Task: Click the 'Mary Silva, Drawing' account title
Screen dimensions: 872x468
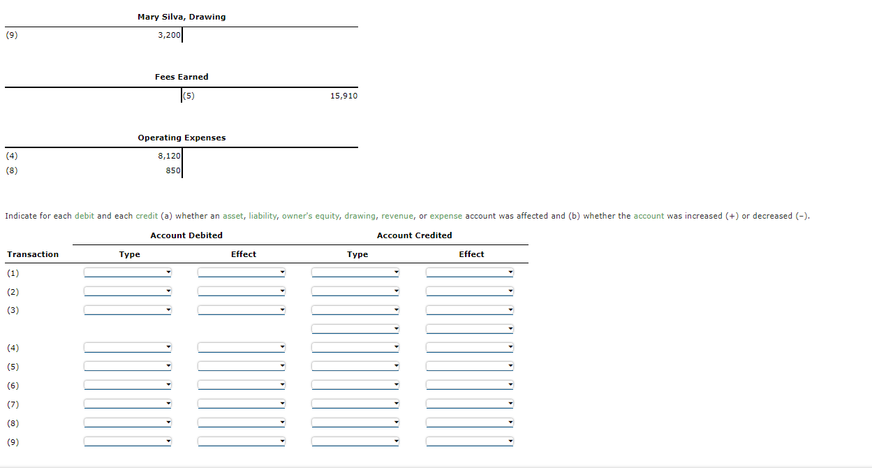Action: tap(182, 17)
